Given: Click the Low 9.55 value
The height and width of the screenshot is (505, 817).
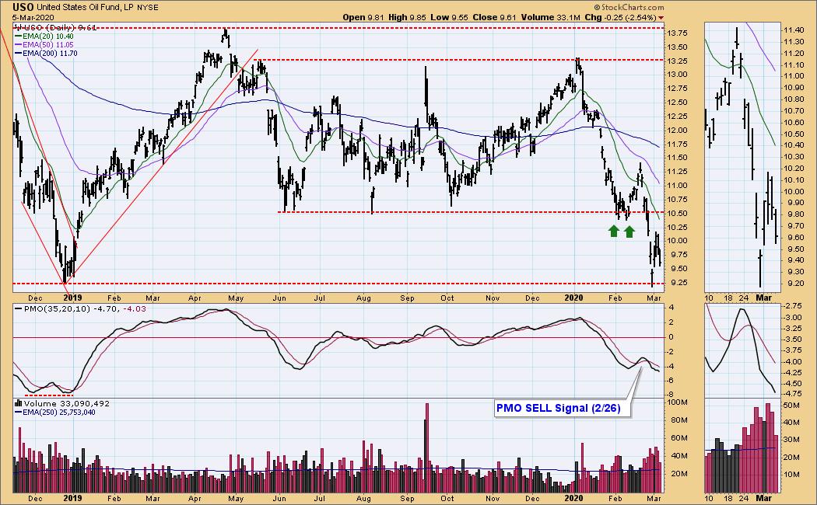Looking at the screenshot, I should click(449, 17).
